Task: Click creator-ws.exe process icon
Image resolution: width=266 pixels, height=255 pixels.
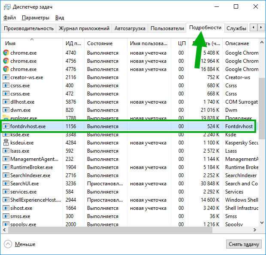Action: tap(6, 77)
